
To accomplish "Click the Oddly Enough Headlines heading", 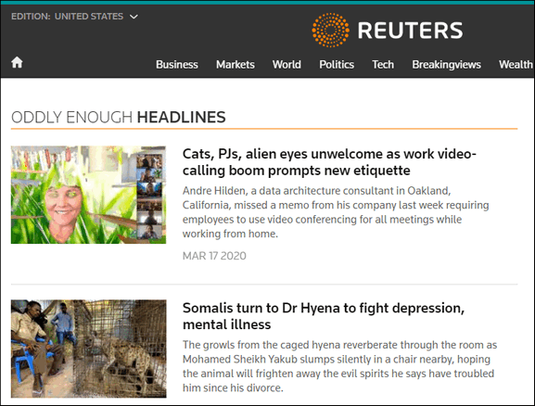I will [x=119, y=117].
